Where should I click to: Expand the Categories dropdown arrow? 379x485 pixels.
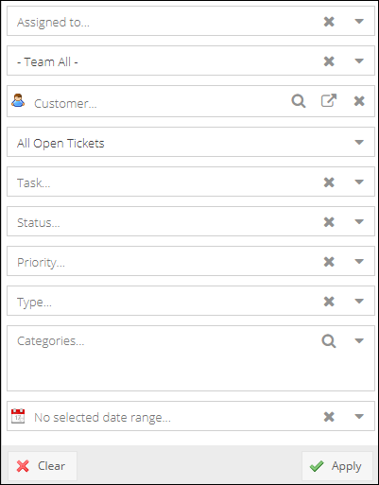(359, 340)
